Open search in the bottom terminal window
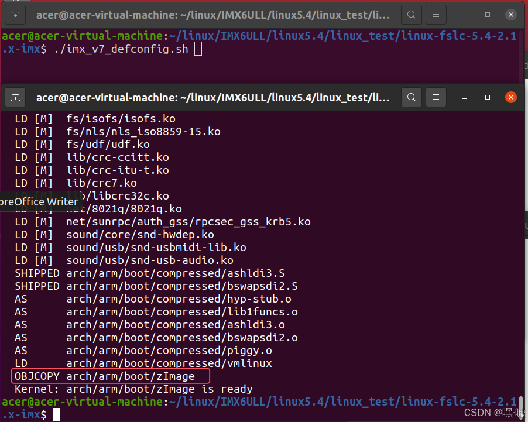Screen dimensions: 528x422 [x=412, y=97]
